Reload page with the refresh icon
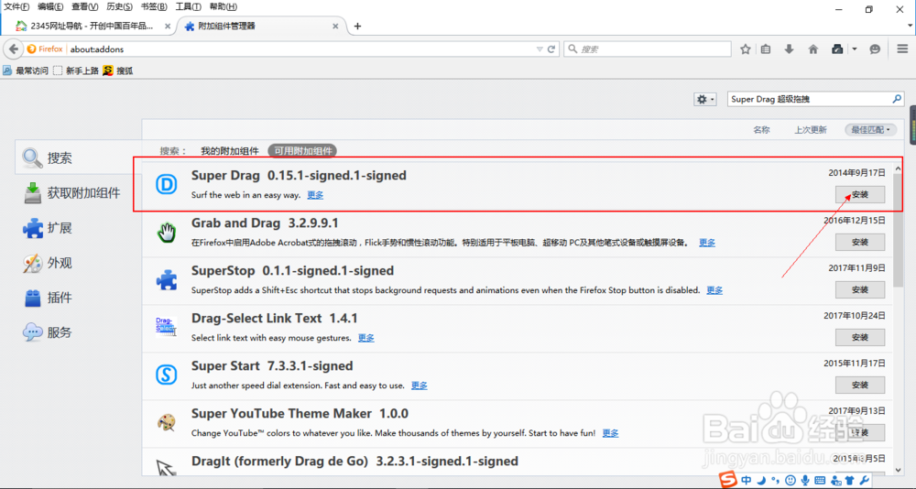 tap(551, 49)
